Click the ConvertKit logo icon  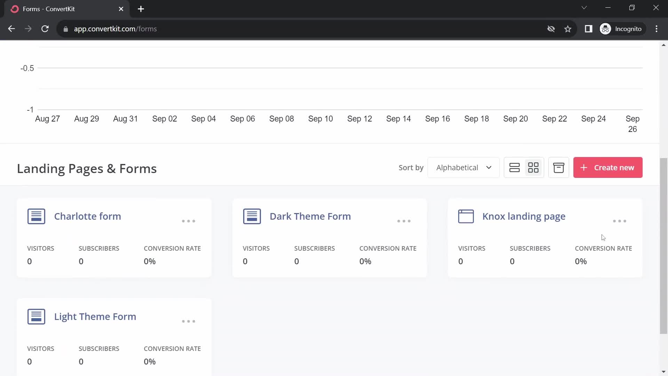tap(14, 9)
